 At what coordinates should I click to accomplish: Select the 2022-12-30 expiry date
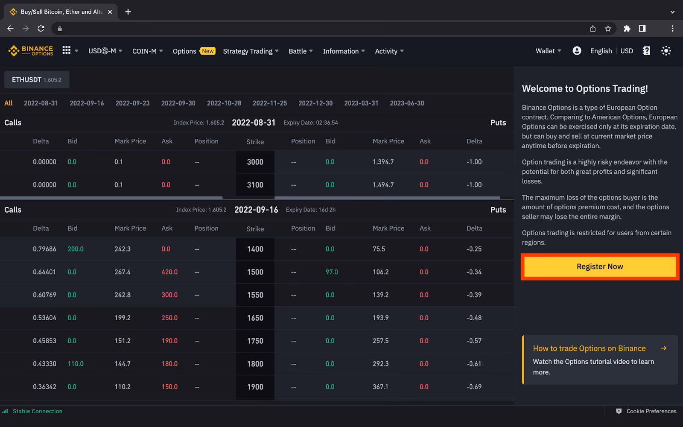coord(315,103)
